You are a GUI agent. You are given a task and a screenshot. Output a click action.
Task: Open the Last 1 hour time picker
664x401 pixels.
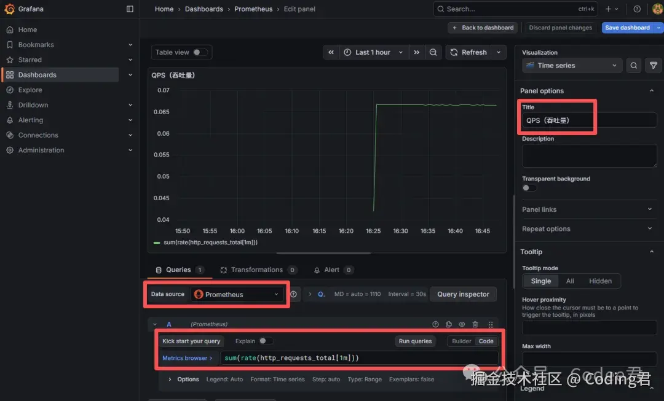pyautogui.click(x=373, y=52)
